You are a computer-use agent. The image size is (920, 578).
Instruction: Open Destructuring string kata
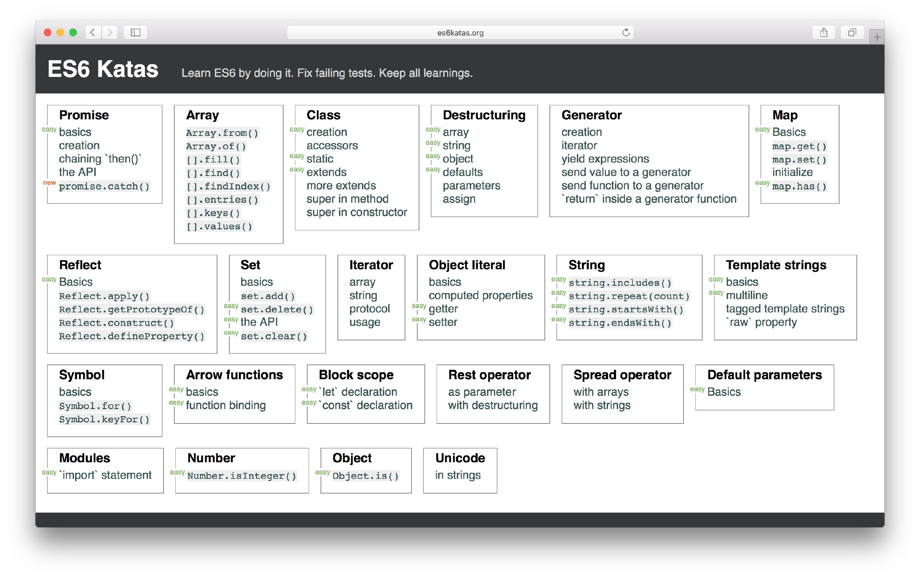coord(456,145)
